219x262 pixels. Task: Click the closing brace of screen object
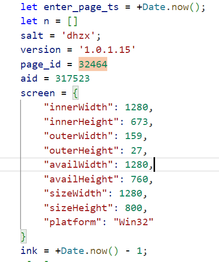pyautogui.click(x=24, y=236)
